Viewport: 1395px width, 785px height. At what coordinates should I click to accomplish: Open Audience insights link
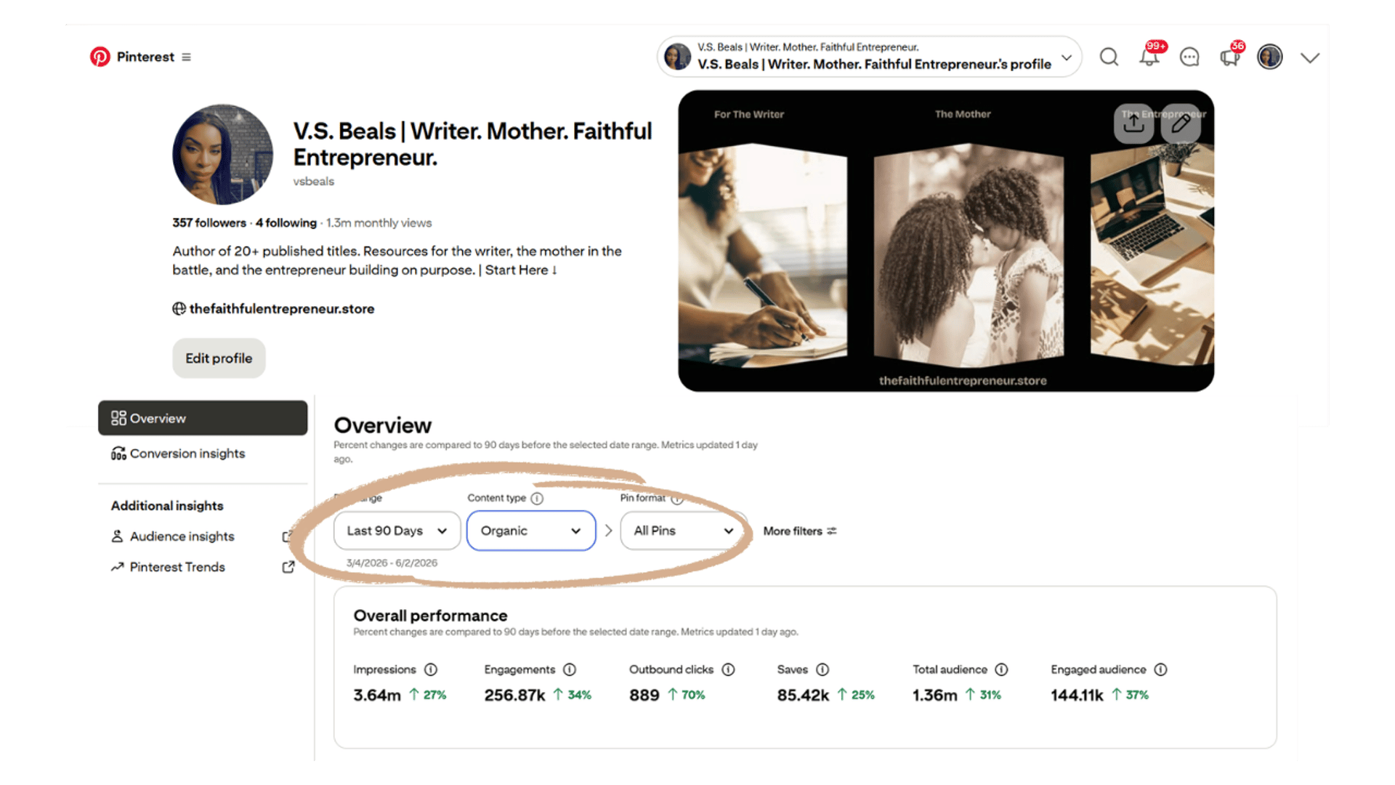tap(182, 536)
